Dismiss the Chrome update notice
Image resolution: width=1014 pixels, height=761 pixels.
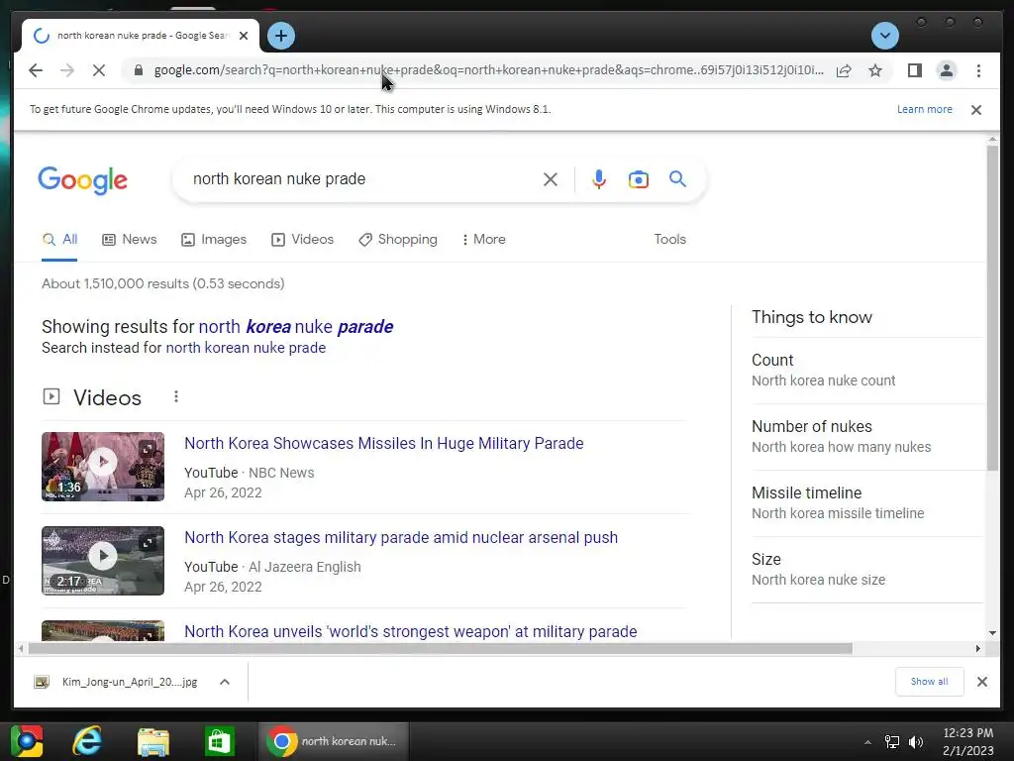975,110
